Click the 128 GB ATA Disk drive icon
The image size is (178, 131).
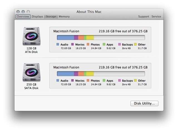31,36
